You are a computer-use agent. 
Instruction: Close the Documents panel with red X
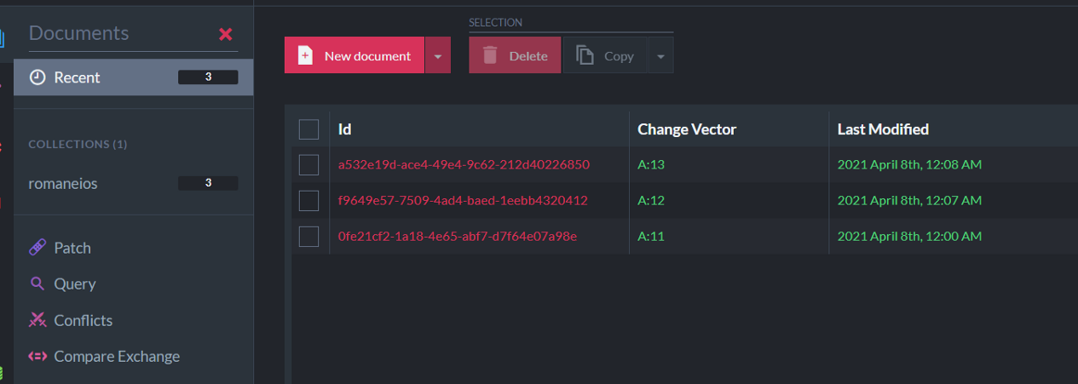coord(226,34)
